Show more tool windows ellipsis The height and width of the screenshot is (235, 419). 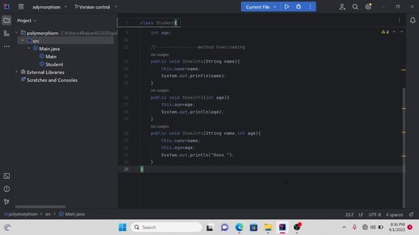click(7, 46)
